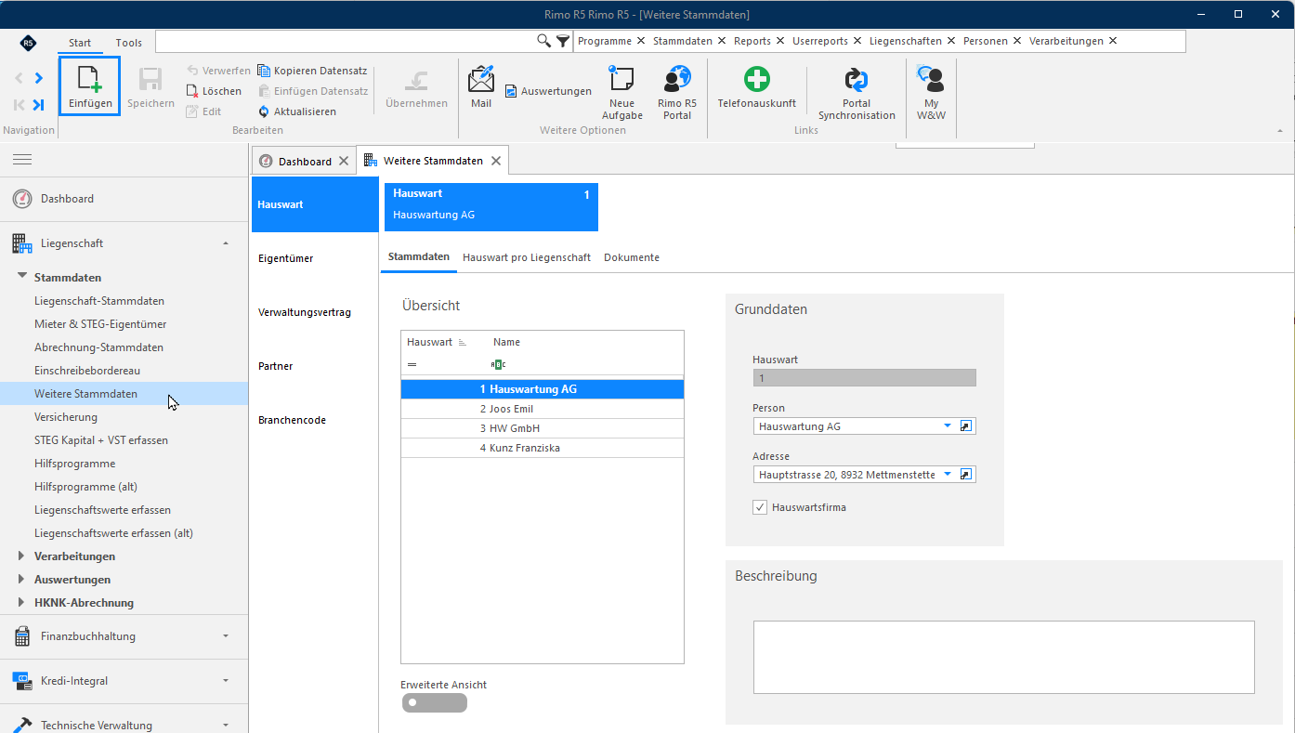Open the Adresse dropdown arrow
The image size is (1295, 733).
[948, 475]
